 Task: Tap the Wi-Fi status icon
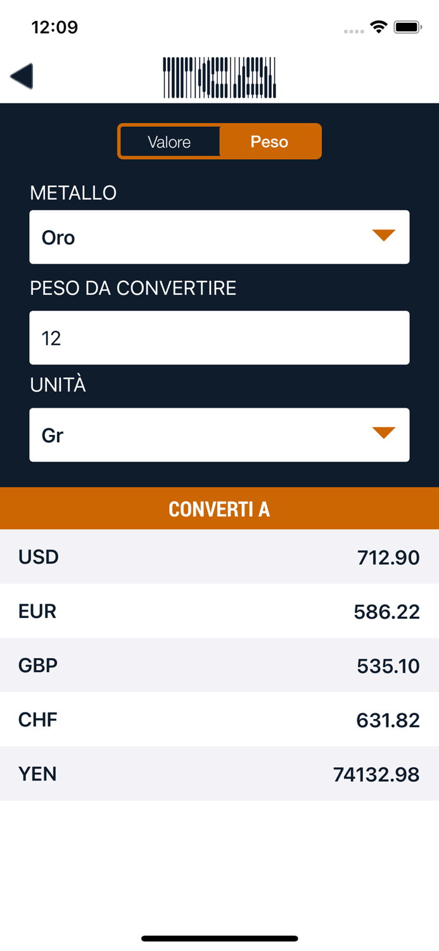coord(379,27)
